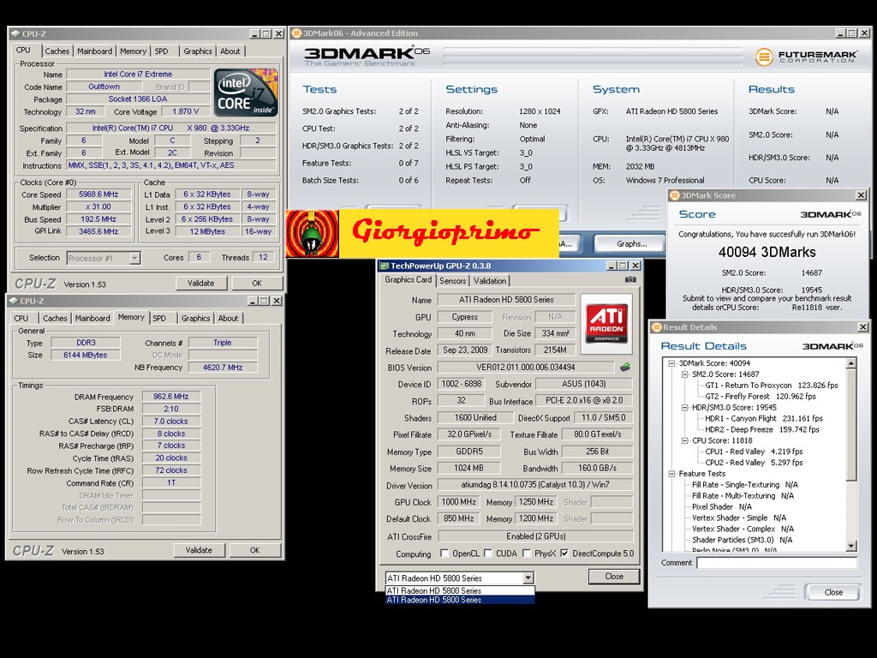The height and width of the screenshot is (658, 877).
Task: Click Close in the Result Details window
Action: click(832, 592)
